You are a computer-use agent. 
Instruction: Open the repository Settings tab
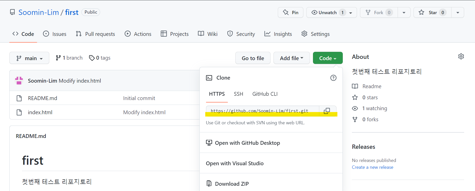point(315,34)
